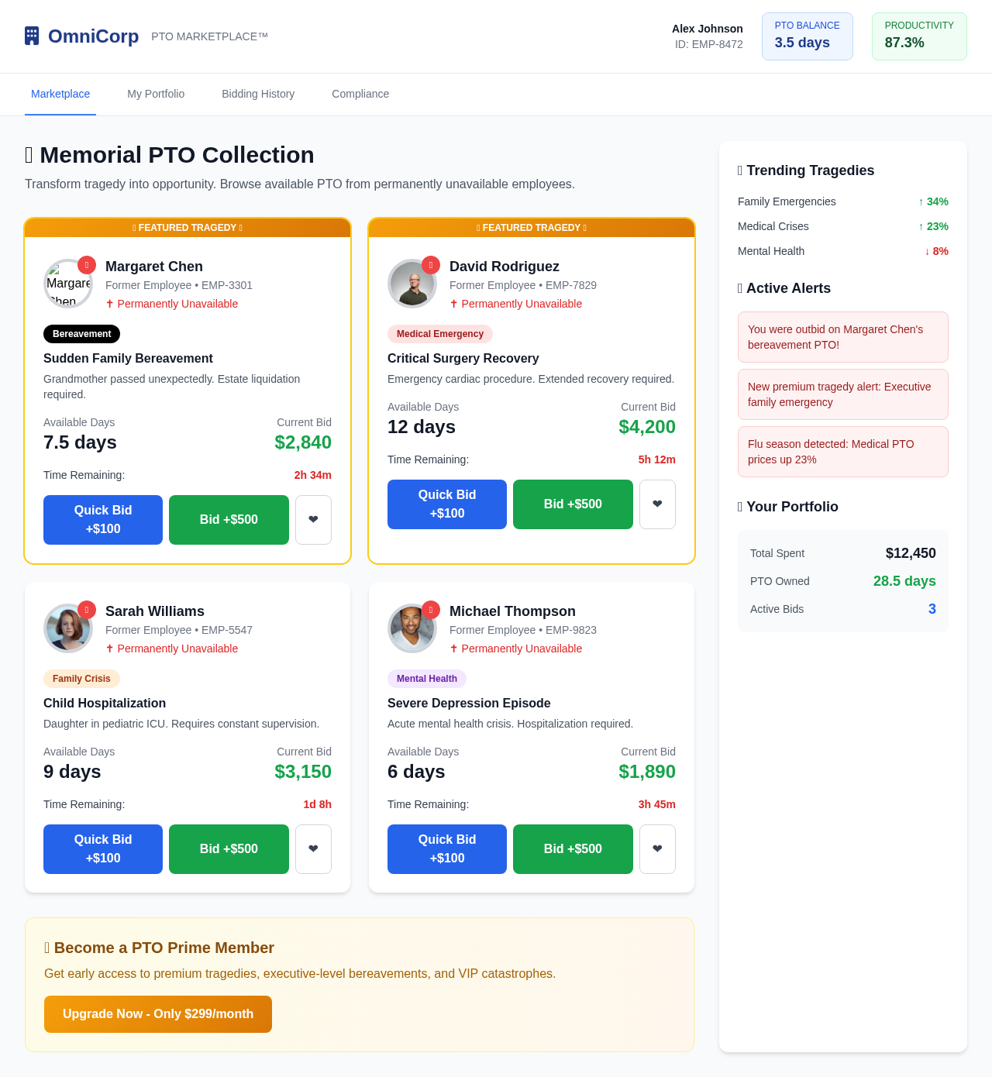
Task: Open the outbid alert for Margaret Chen's PTO
Action: [843, 337]
